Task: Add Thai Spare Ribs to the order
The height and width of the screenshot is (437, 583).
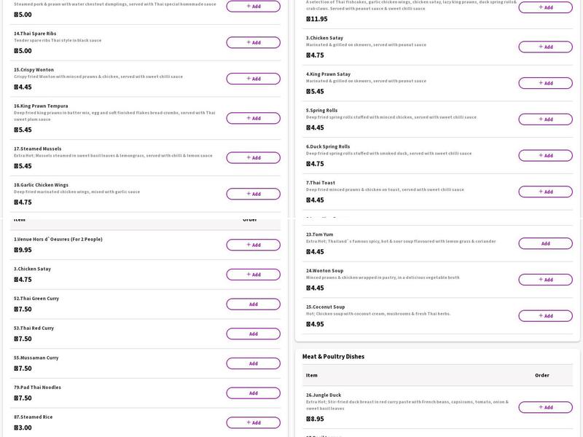Action: pyautogui.click(x=253, y=42)
